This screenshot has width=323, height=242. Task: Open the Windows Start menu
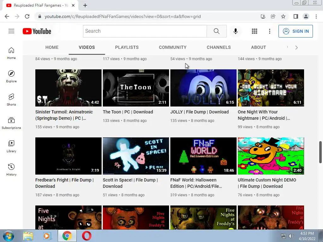[8, 236]
